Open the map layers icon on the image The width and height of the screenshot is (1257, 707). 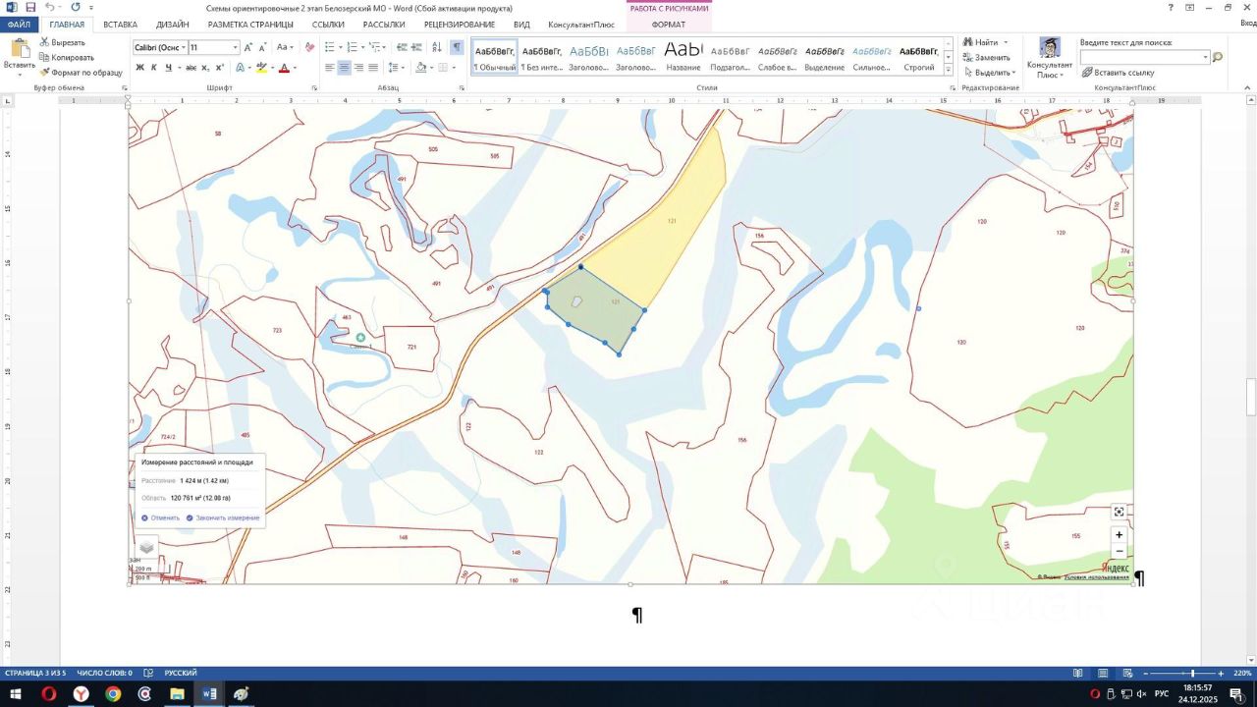(146, 546)
